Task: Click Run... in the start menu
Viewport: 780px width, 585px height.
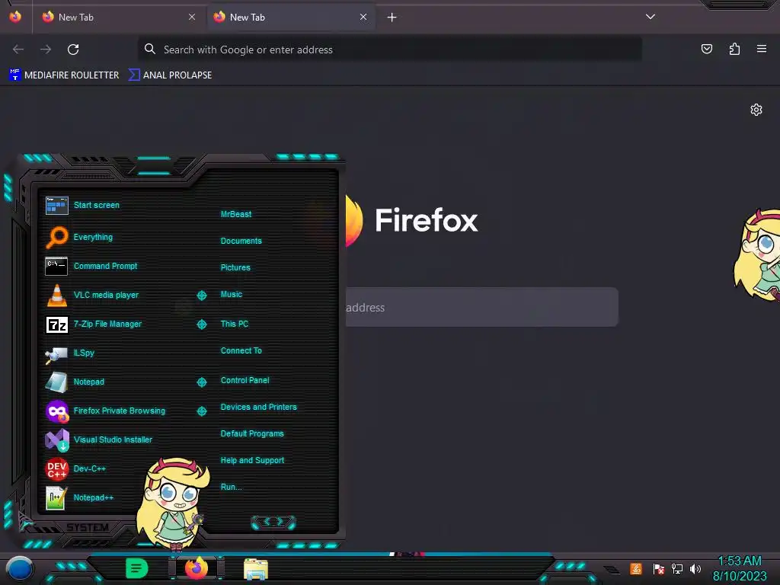Action: coord(232,487)
